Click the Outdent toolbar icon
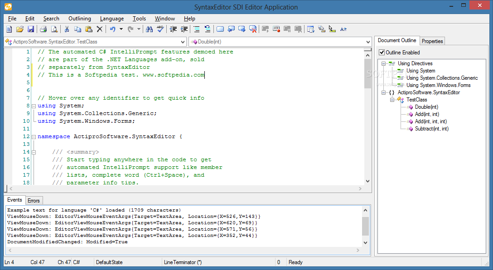The width and height of the screenshot is (493, 270). tap(173, 29)
